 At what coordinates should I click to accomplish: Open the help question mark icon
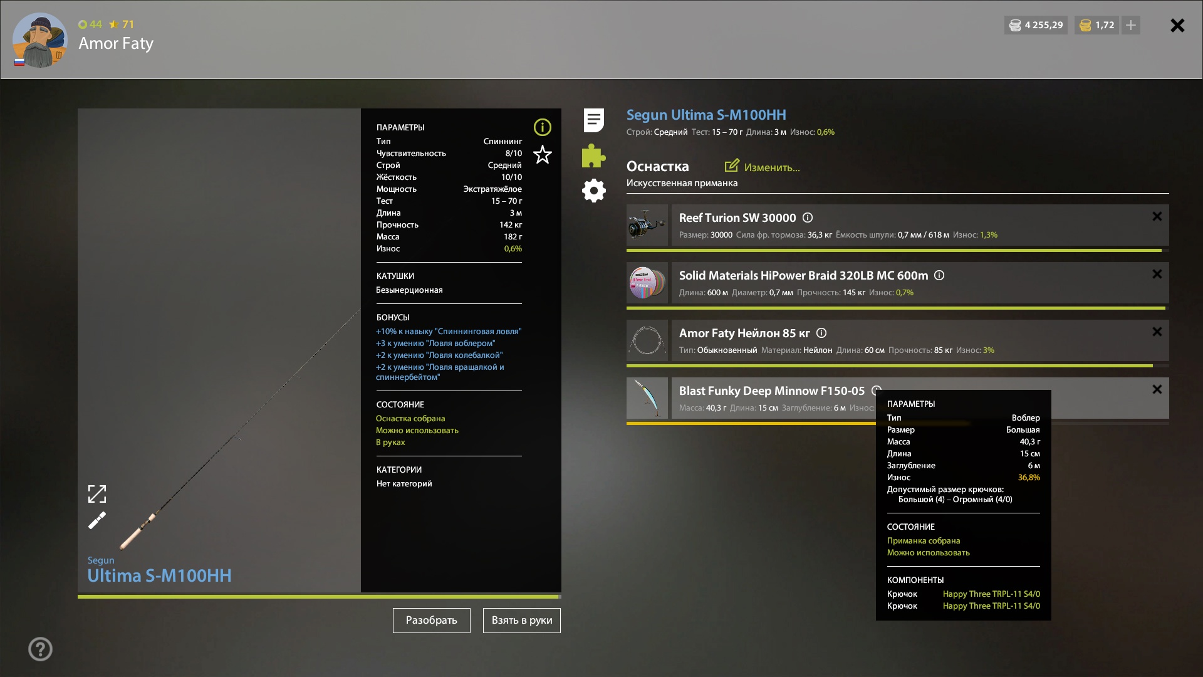[x=40, y=649]
